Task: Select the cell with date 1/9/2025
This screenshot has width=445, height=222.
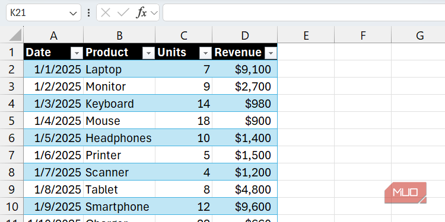Action: point(53,207)
